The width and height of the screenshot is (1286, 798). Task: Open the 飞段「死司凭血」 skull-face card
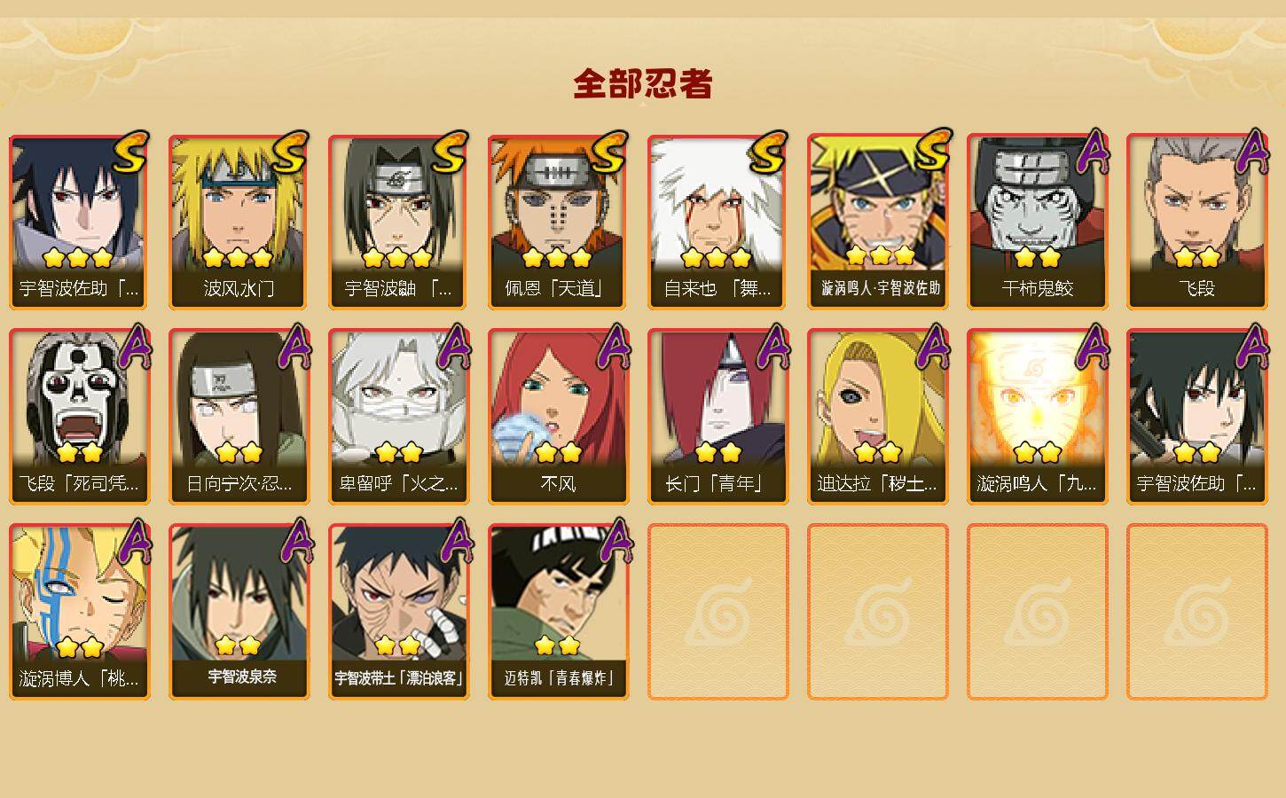(x=79, y=417)
